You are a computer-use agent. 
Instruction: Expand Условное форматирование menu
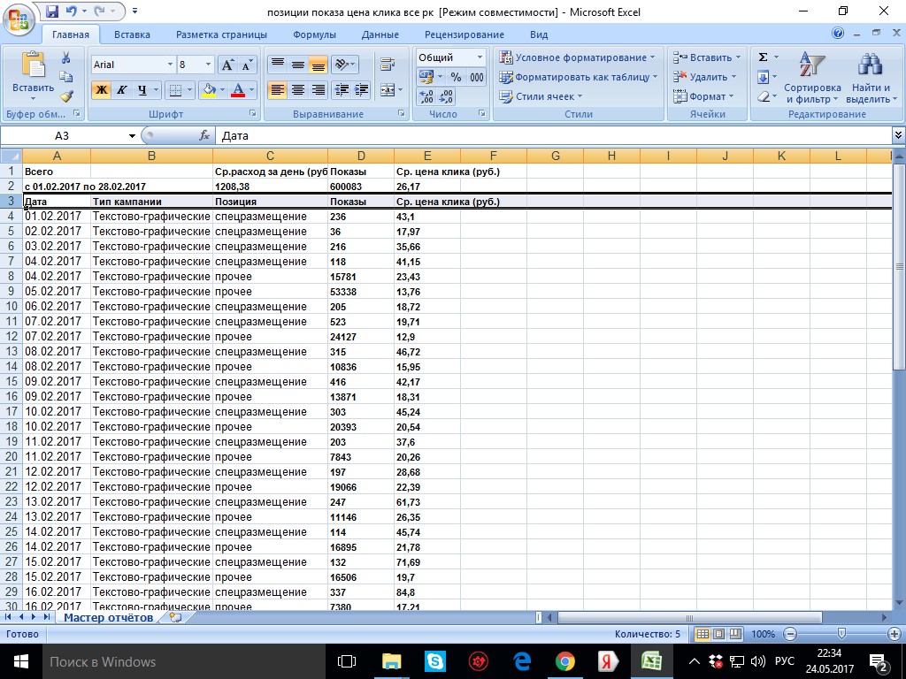click(579, 57)
